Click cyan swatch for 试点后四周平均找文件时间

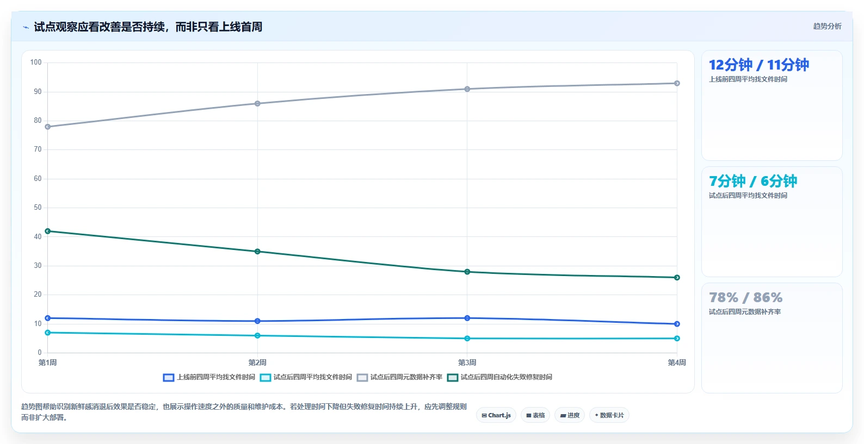point(266,377)
